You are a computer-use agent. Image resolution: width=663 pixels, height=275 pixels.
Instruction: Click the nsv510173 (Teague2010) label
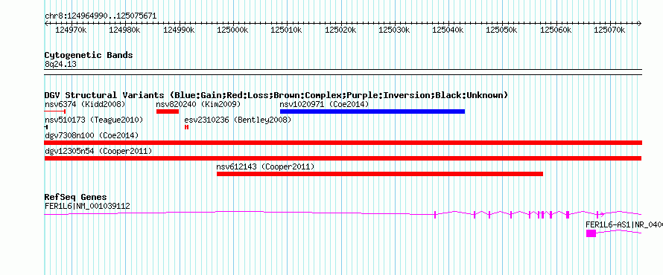pos(94,120)
